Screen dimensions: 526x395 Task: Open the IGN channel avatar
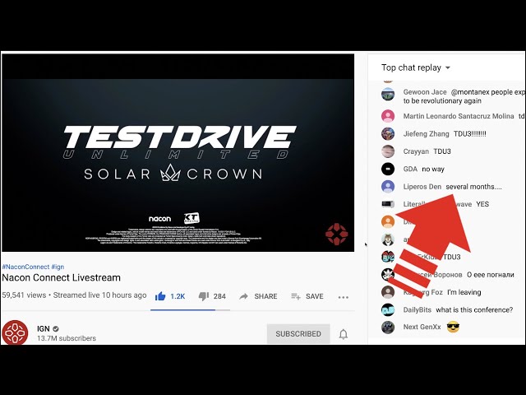(x=15, y=332)
